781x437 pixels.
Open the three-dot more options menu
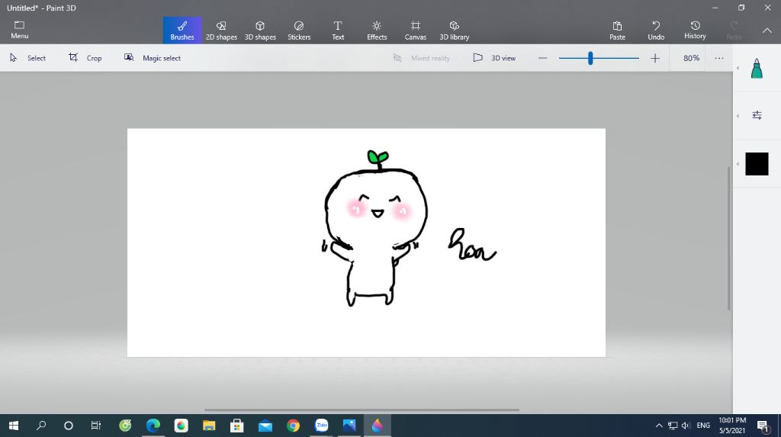(x=719, y=58)
